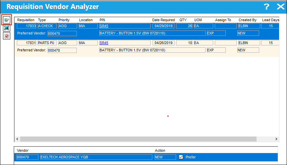Click the EA unit field in row 17831

pos(204,43)
